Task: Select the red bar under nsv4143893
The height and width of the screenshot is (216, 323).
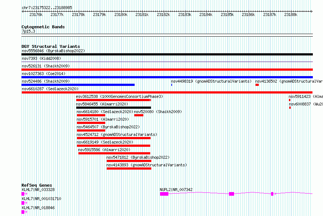Action: tap(129, 169)
